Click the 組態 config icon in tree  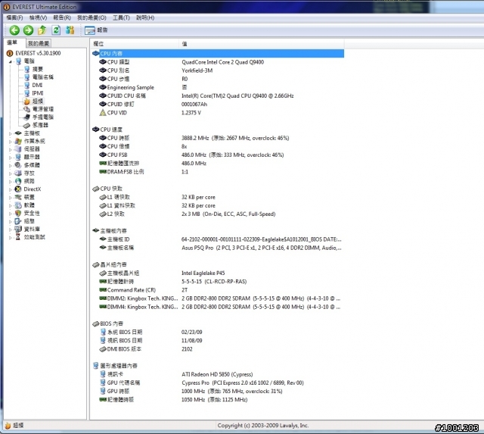18,221
